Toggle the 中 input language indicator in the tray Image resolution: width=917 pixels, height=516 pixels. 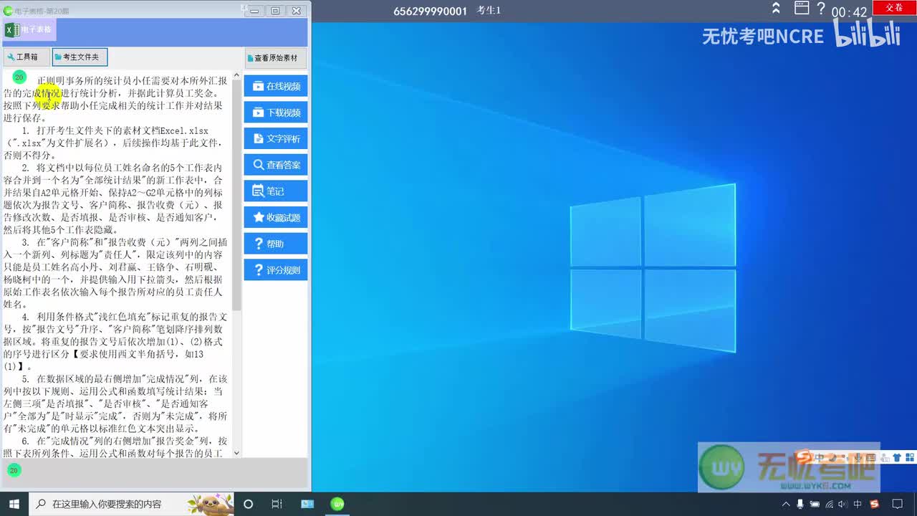point(858,505)
